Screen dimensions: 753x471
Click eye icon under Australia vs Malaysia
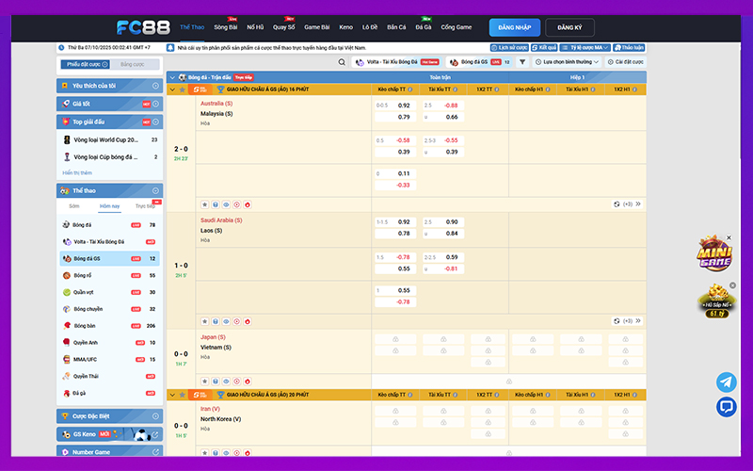[226, 203]
